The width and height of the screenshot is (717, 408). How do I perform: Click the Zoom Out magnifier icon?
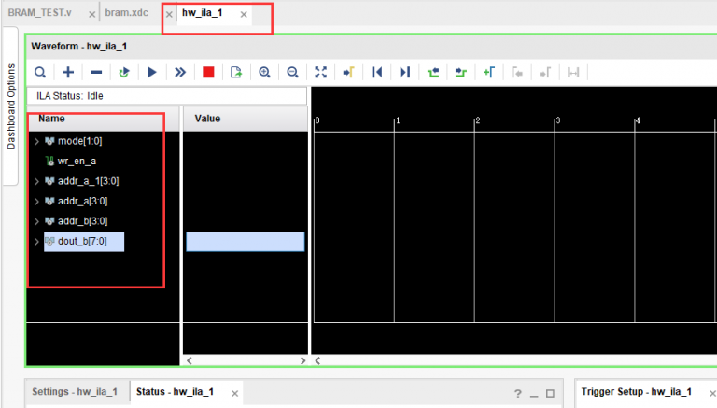tap(292, 72)
